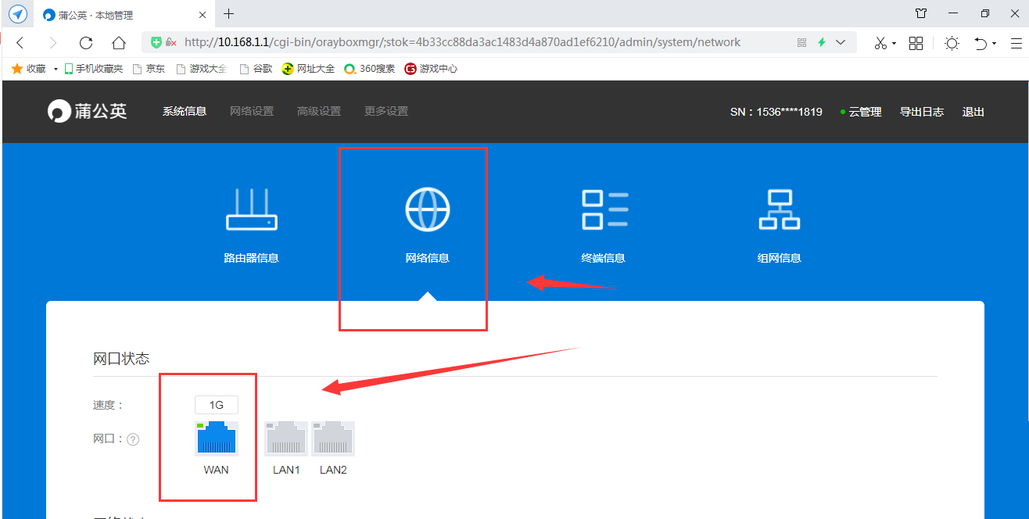The width and height of the screenshot is (1029, 519).
Task: Open the 路由器信息 router icon
Action: [x=251, y=209]
